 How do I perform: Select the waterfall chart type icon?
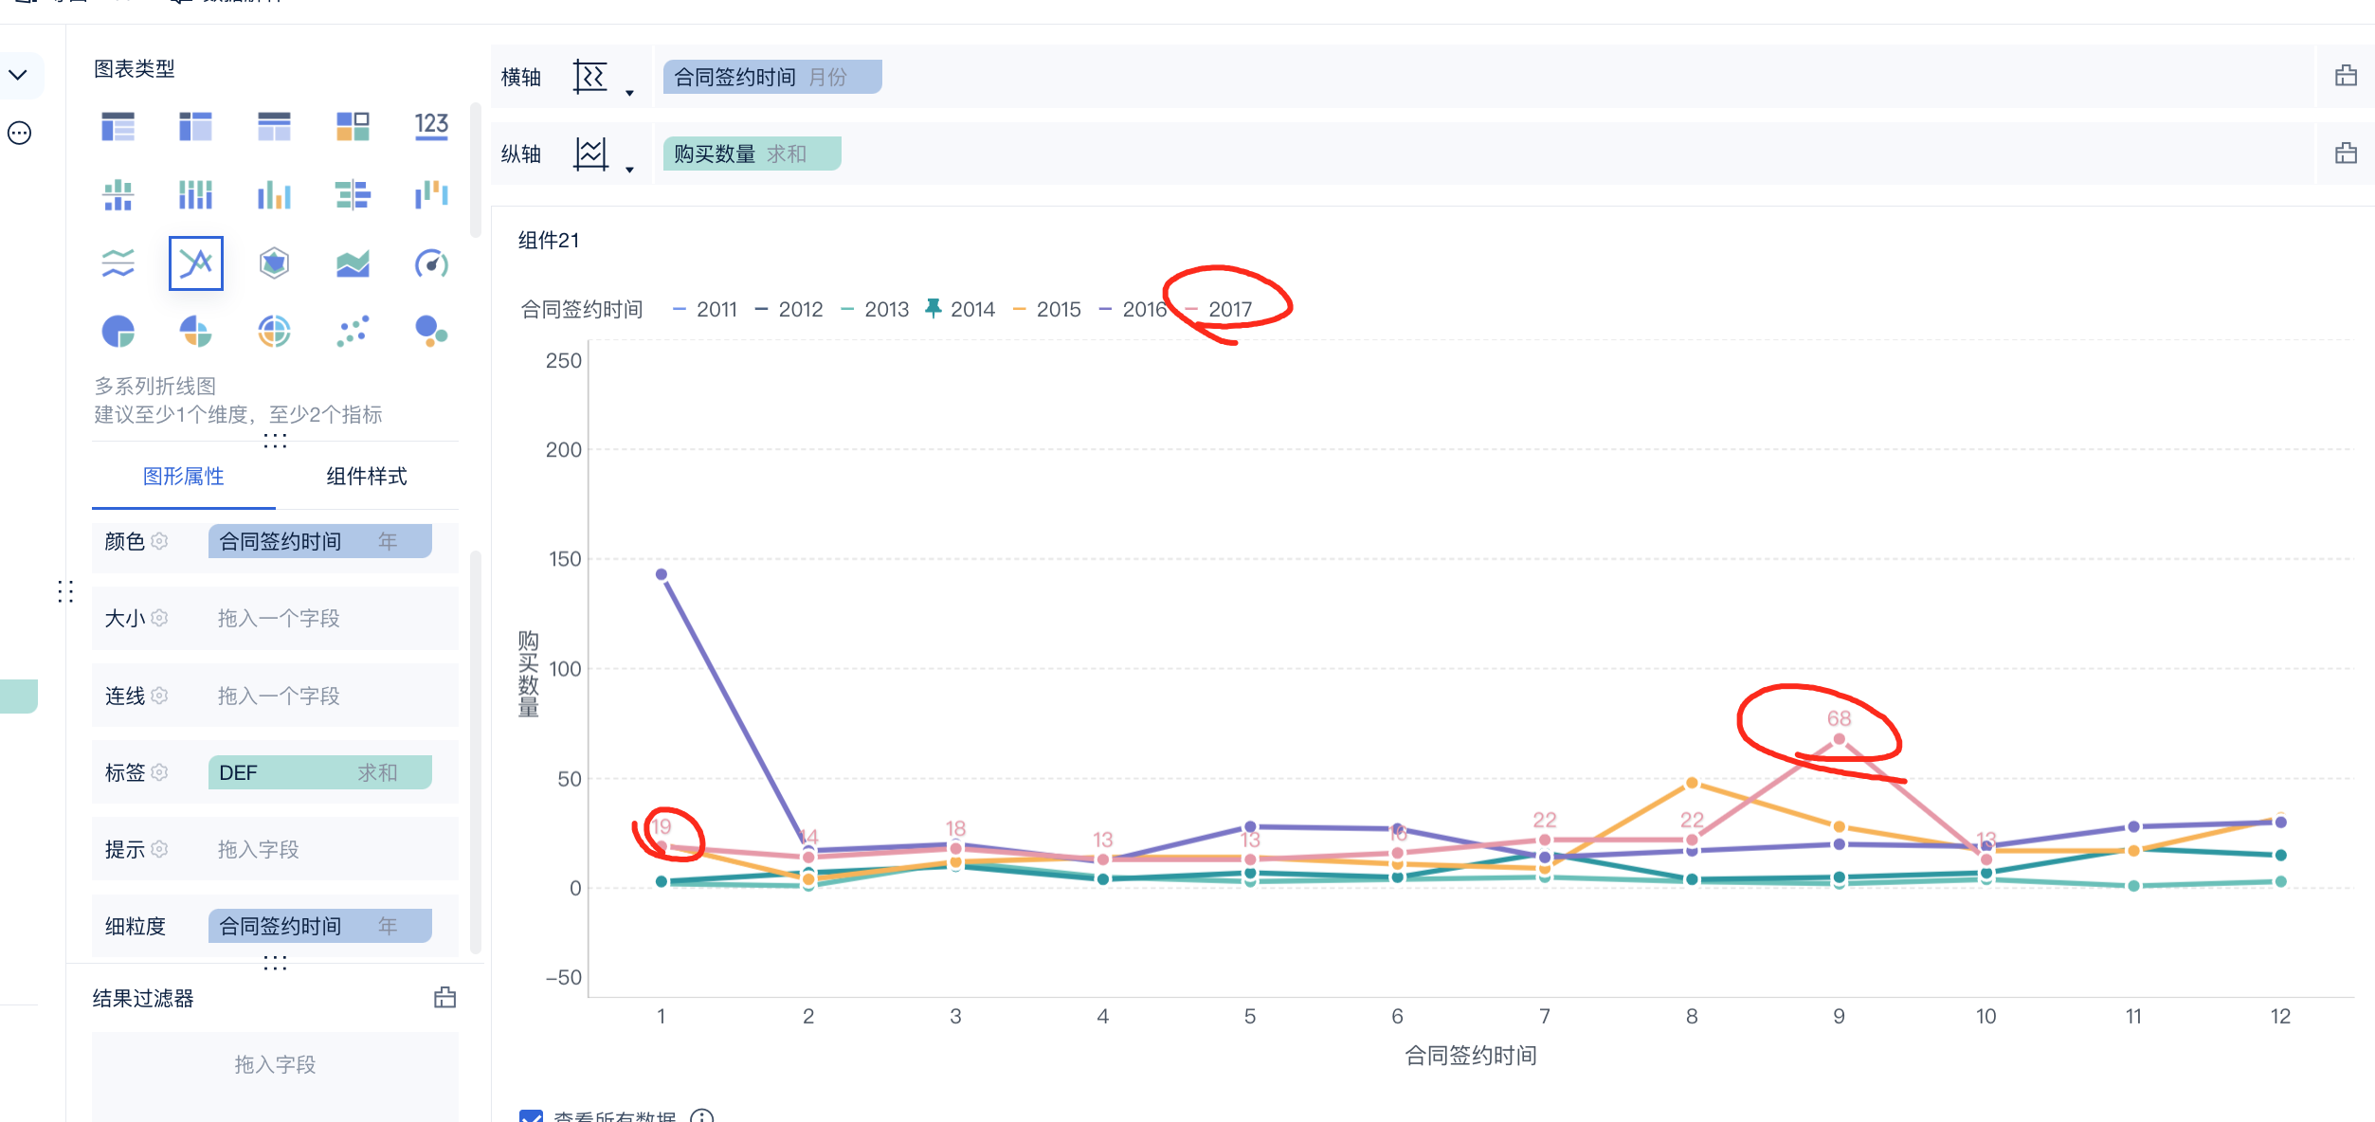[431, 194]
